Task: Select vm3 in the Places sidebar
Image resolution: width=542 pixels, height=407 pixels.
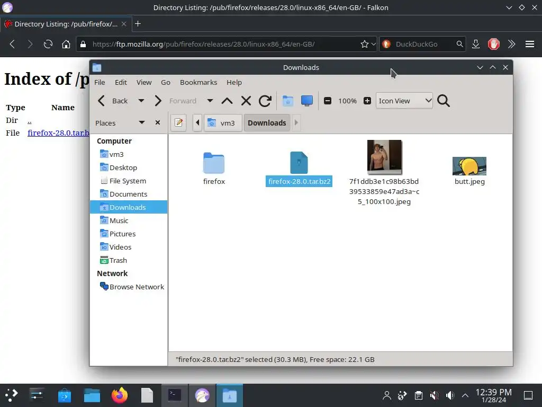Action: [x=129, y=154]
